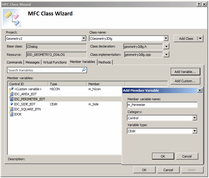
Task: Click the Add Class button
Action: click(x=186, y=39)
